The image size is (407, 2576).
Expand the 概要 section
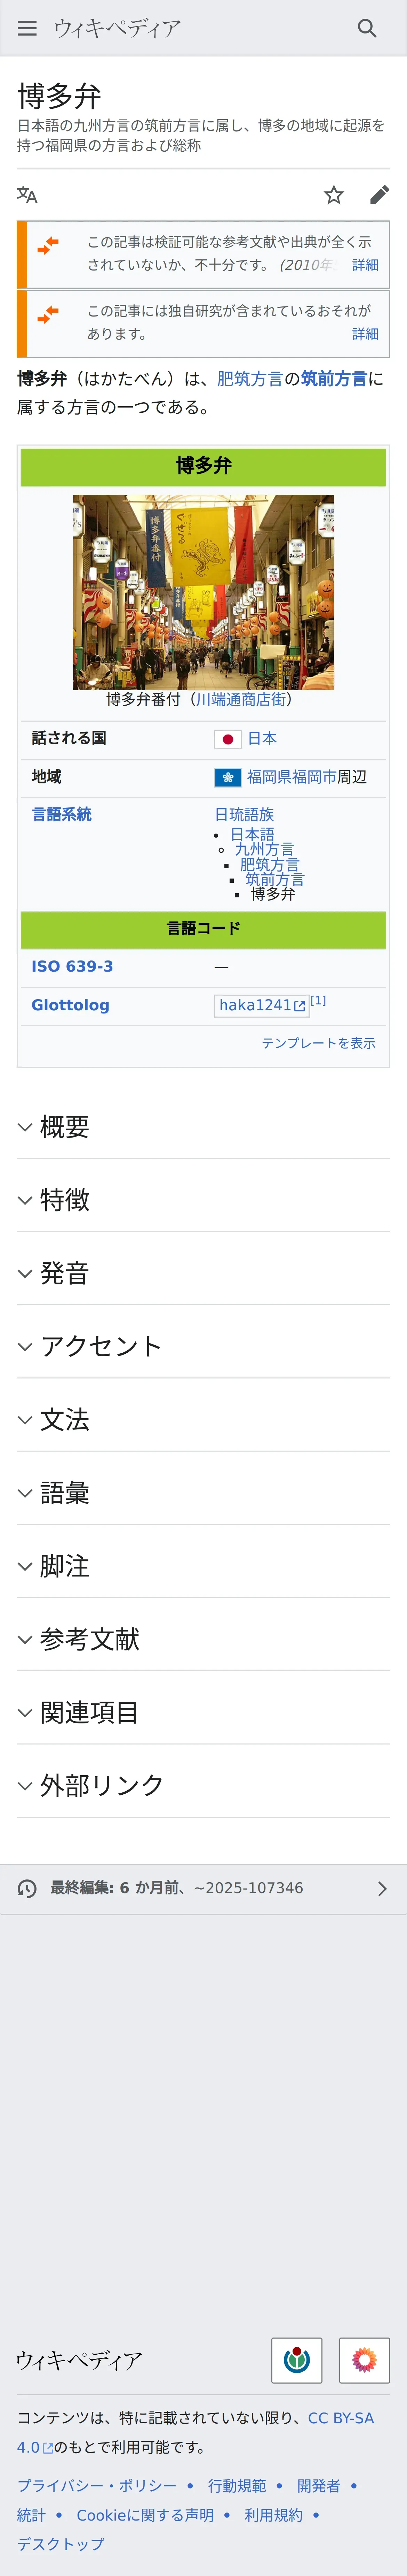pos(65,1127)
